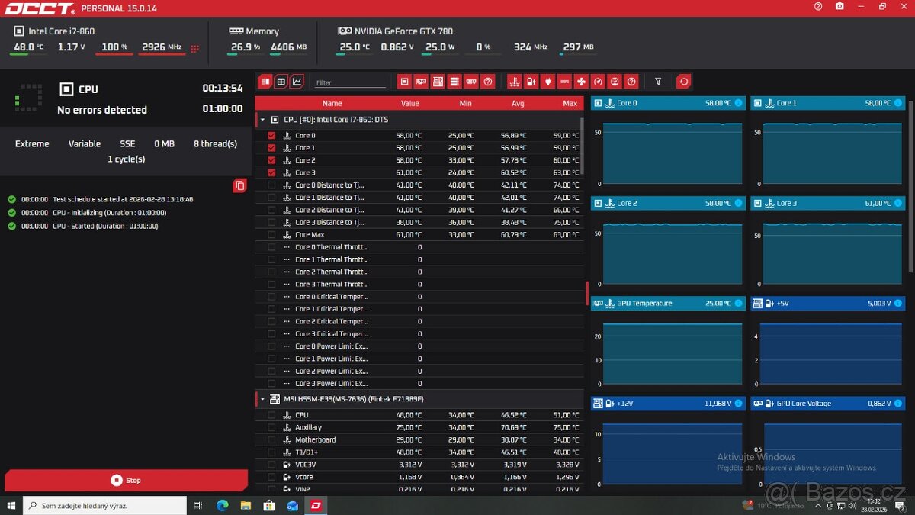
Task: Click in the sensor Filter field
Action: [x=350, y=82]
